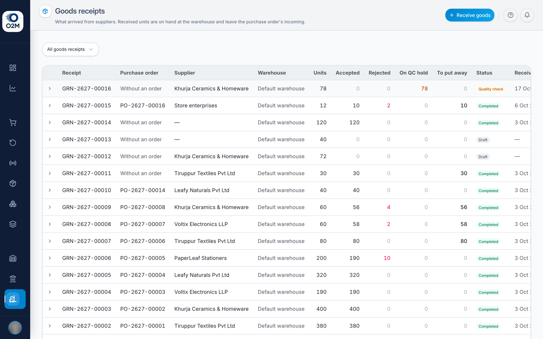Expand row GRN-2627-00011

50,173
